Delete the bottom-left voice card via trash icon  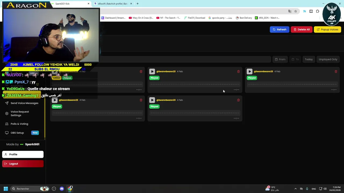pyautogui.click(x=141, y=100)
